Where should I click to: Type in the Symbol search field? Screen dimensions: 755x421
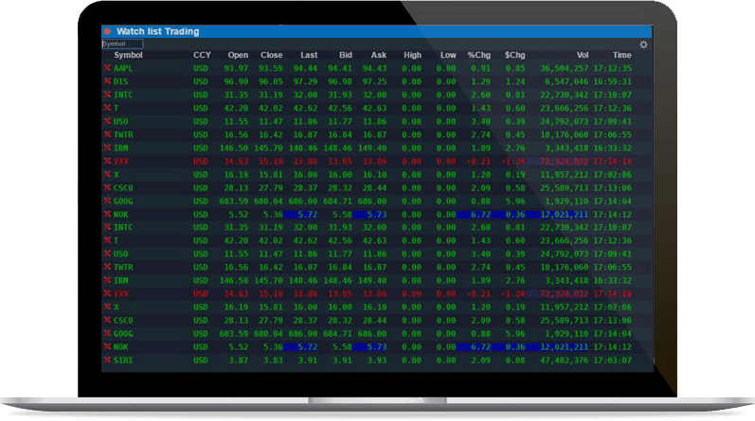[122, 44]
